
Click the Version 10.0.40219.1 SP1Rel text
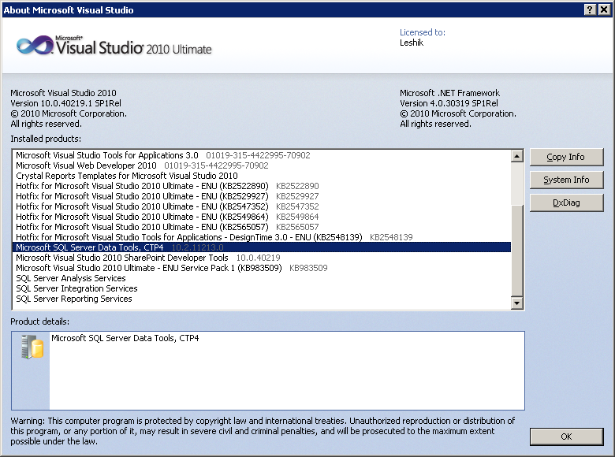66,103
